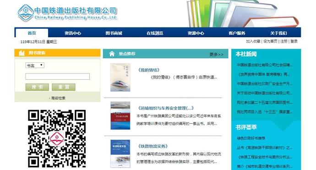Screen dimensions: 316x170
Task: Click the 注册 register link
Action: pos(284,41)
